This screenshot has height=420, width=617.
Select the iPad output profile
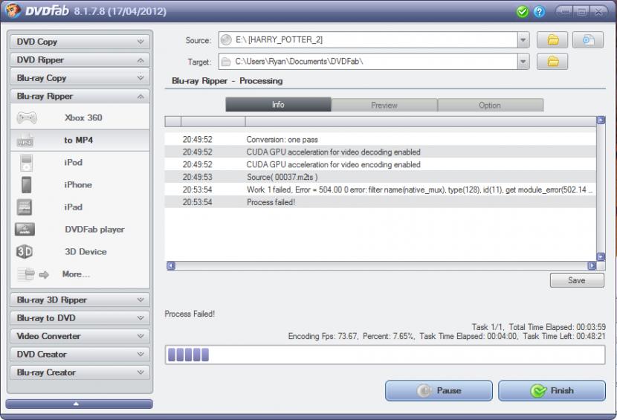(73, 207)
